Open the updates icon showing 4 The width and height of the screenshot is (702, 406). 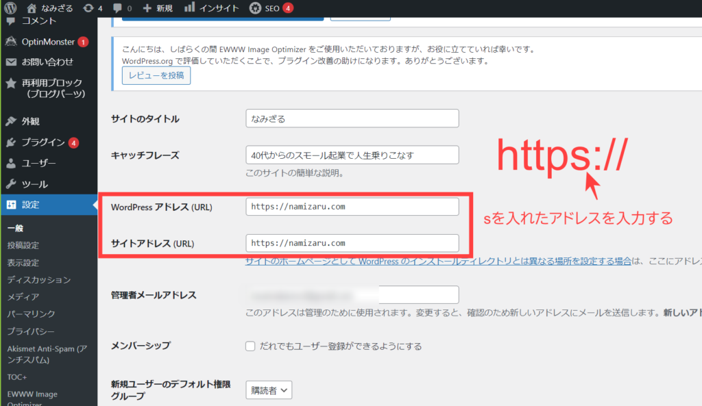point(88,8)
